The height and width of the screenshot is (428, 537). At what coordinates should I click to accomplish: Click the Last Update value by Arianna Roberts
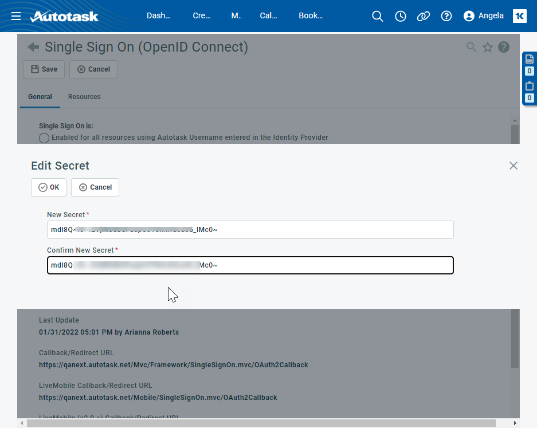click(x=109, y=332)
